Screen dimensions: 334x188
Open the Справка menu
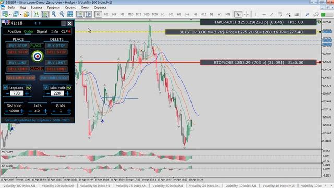pyautogui.click(x=100, y=7)
